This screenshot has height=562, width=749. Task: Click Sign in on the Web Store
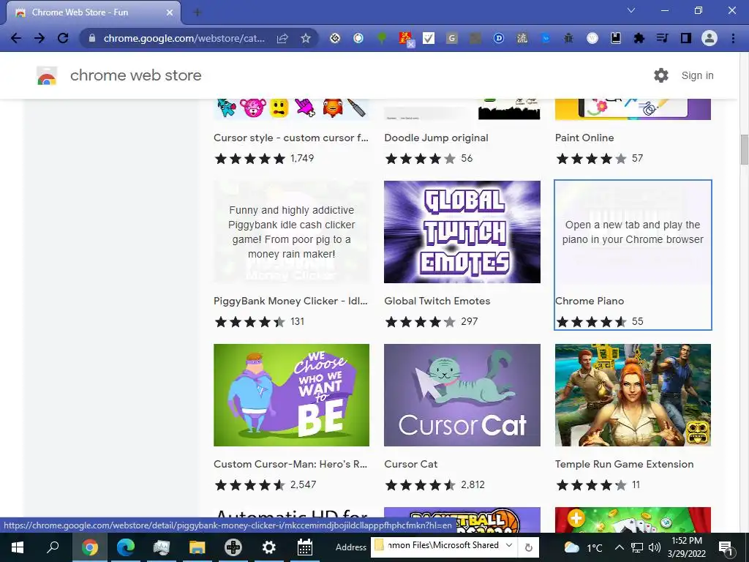click(x=697, y=75)
